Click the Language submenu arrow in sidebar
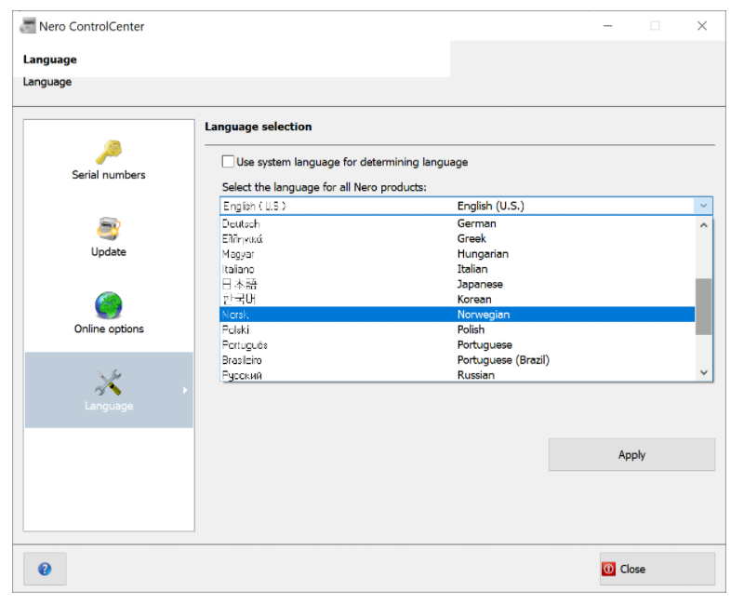744x604 pixels. [185, 390]
